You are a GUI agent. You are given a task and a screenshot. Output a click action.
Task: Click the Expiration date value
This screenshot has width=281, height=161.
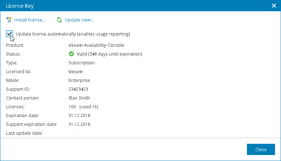[79, 116]
